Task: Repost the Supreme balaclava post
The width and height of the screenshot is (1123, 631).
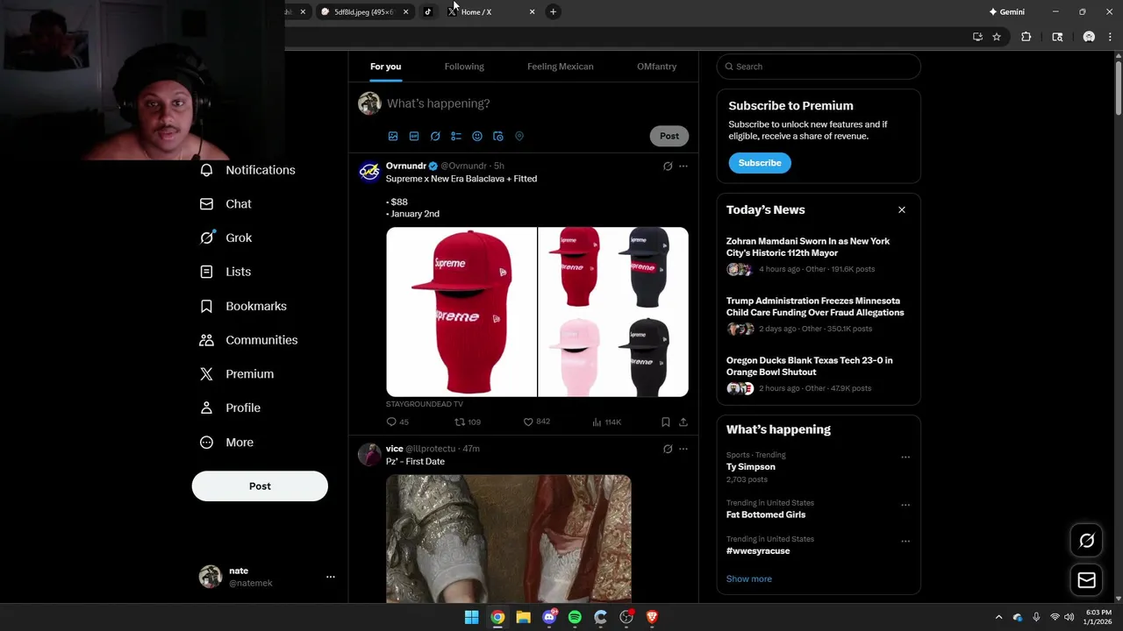Action: 467,422
